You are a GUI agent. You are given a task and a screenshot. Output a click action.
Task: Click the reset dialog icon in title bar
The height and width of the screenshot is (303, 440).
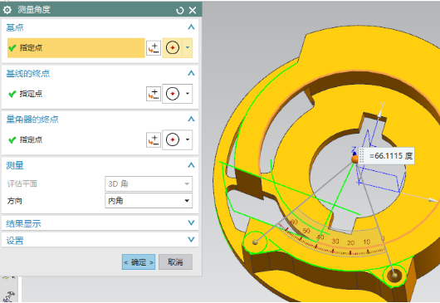click(179, 11)
